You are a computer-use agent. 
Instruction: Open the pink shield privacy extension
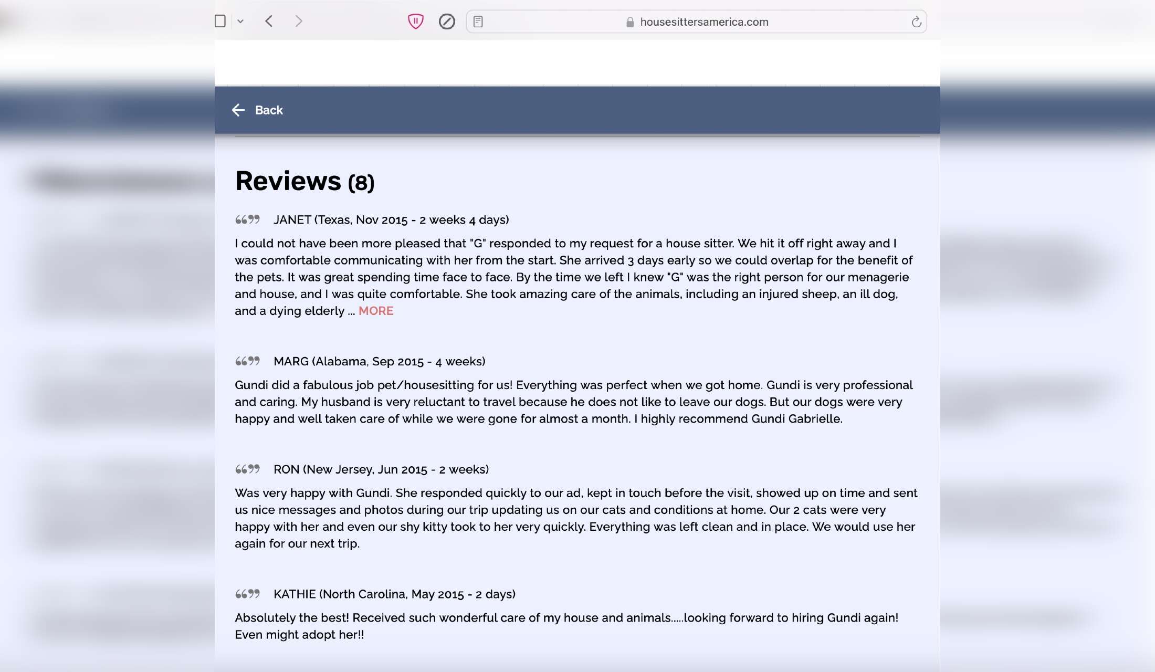click(x=415, y=22)
